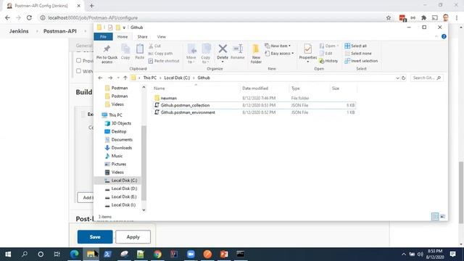464x261 pixels.
Task: Open the Move to dropdown
Action: 191,54
